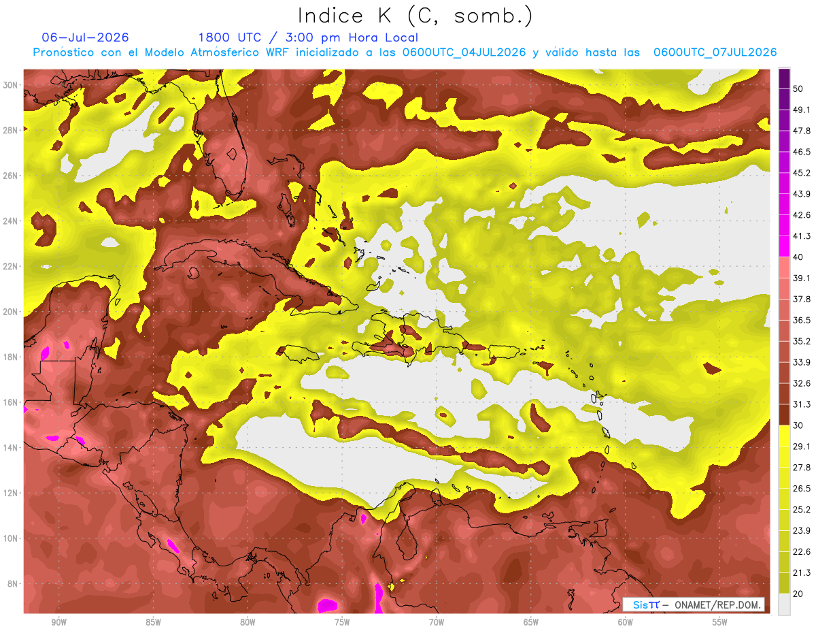
Task: Click colorbar label "27.8"
Action: pyautogui.click(x=801, y=468)
